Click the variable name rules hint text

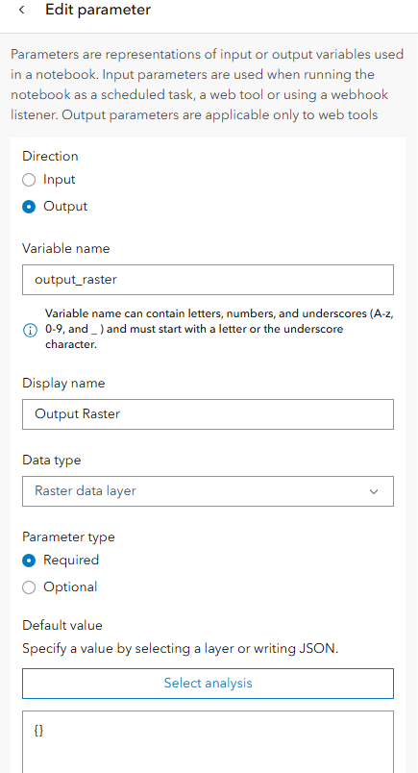point(219,330)
